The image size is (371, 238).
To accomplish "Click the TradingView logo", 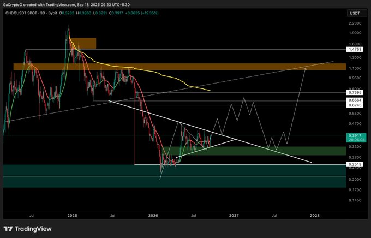I will coord(28,229).
